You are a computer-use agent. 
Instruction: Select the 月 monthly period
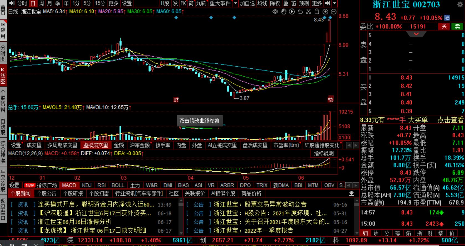click(x=50, y=3)
